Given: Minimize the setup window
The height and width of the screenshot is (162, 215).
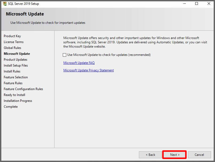Looking at the screenshot, I should [x=184, y=4].
